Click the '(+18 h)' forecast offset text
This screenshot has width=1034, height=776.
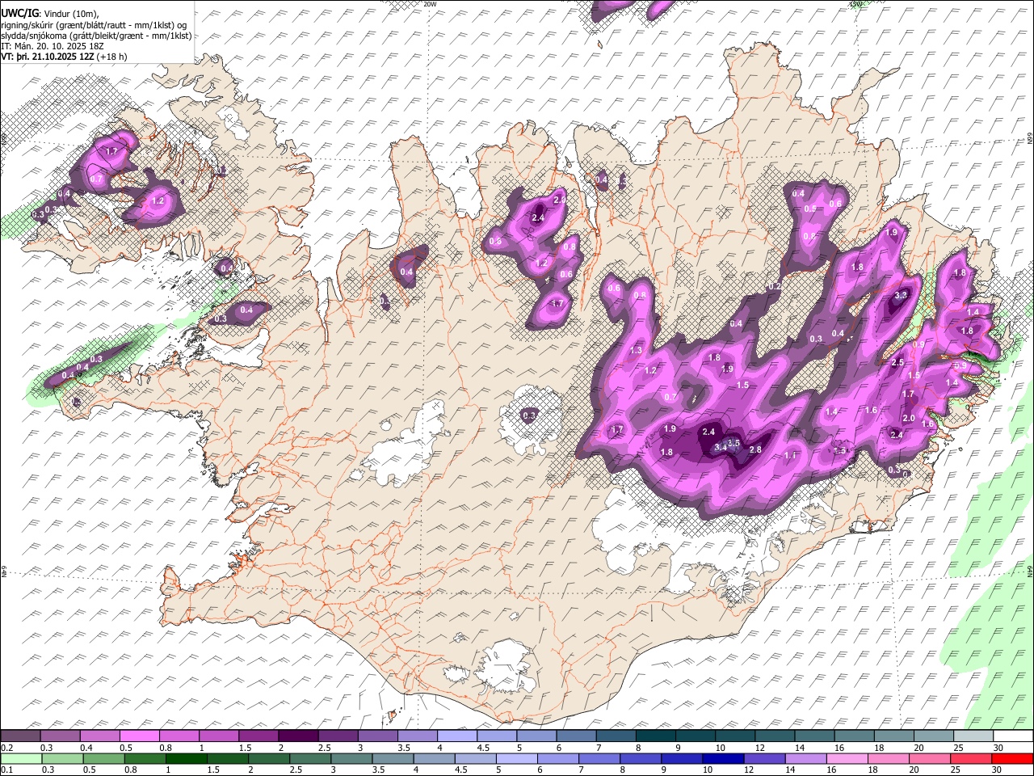[x=111, y=57]
